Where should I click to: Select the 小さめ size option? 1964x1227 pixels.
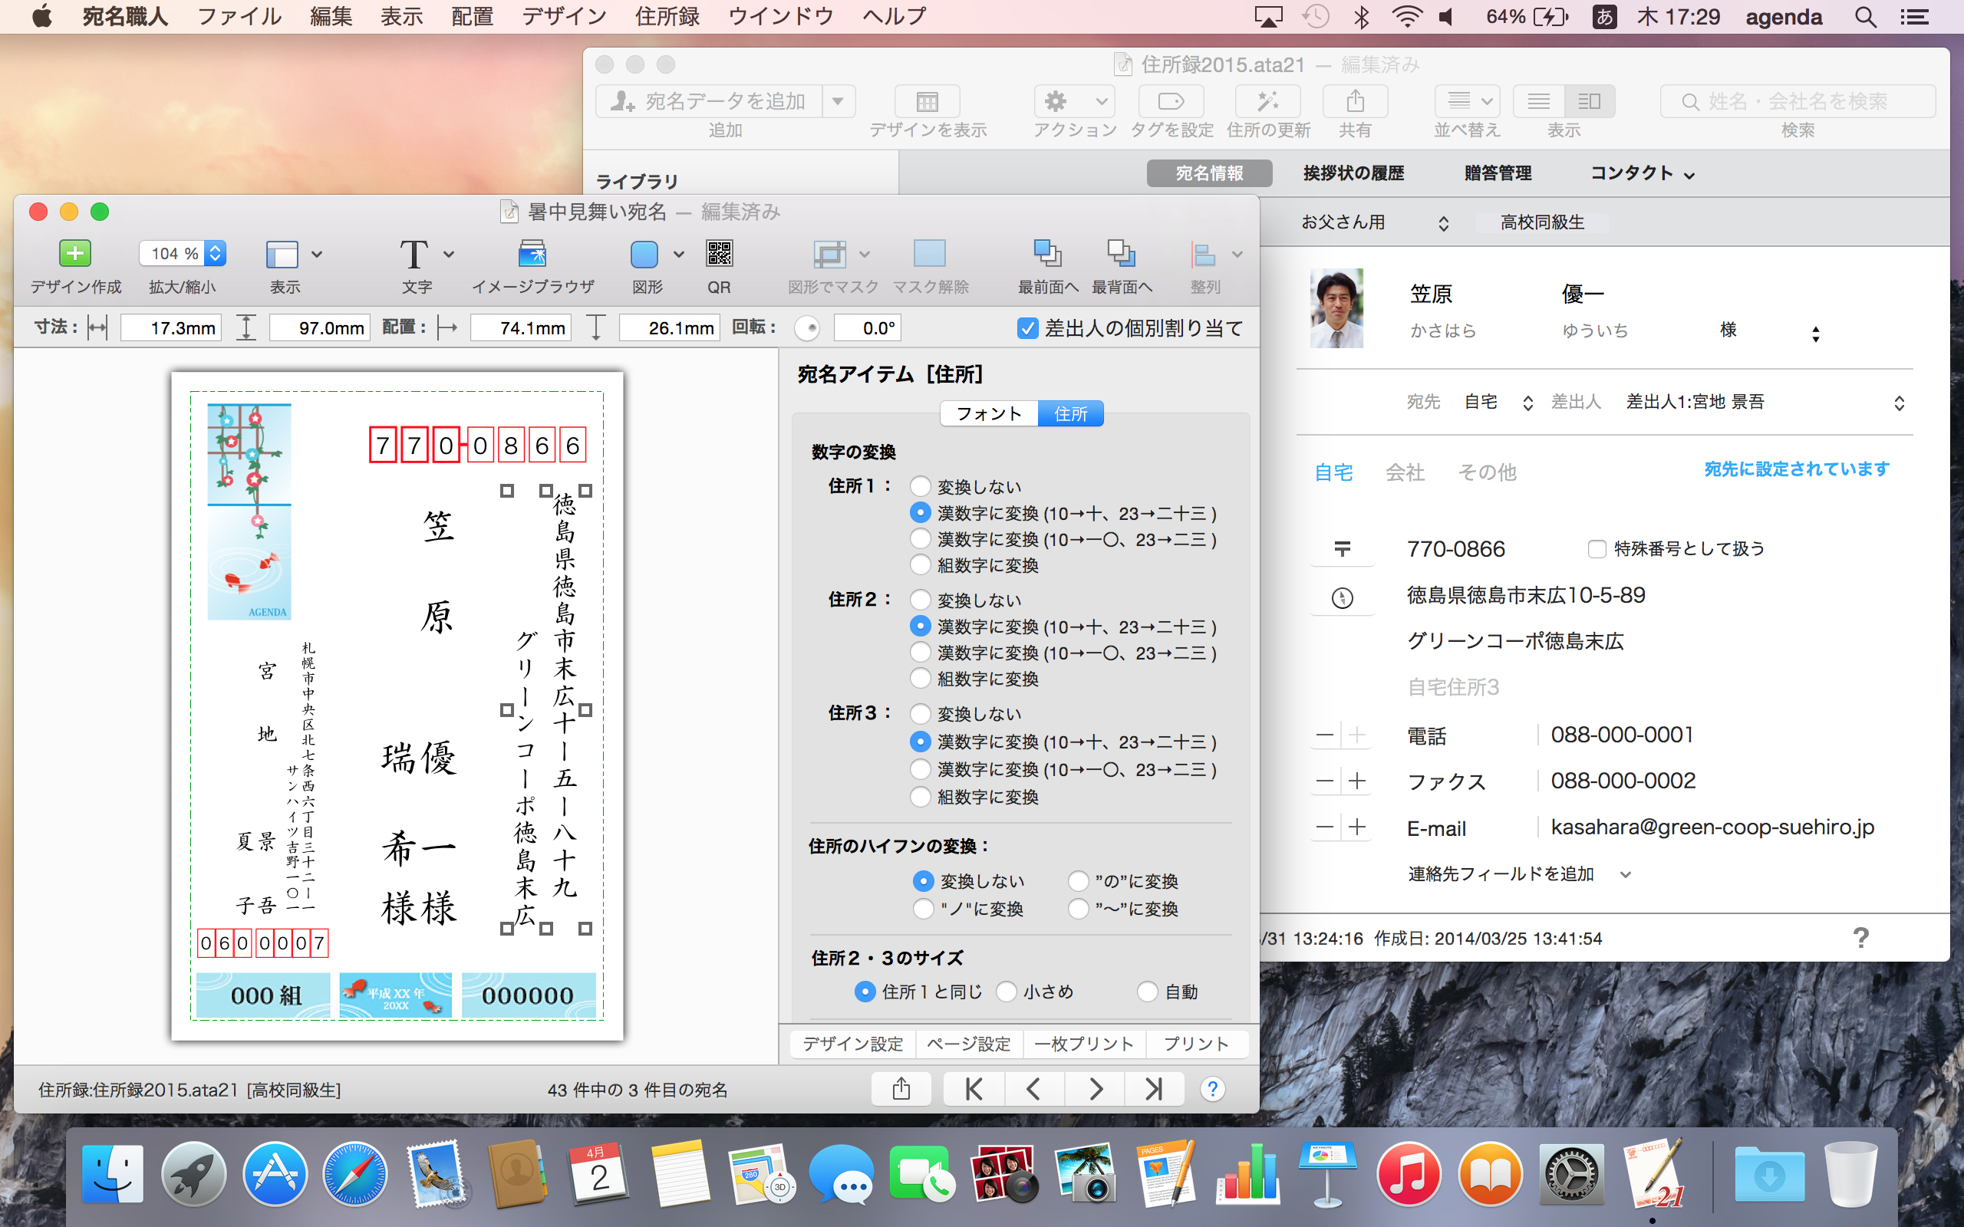tap(1007, 992)
